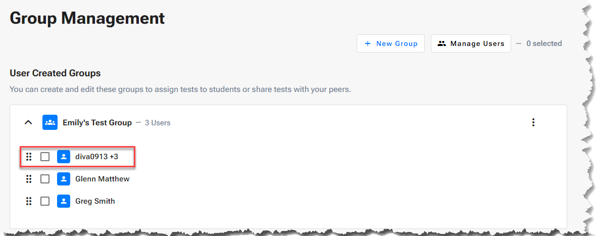Select the Glenn Matthew checkbox
Screen dimensions: 597x236
[45, 179]
